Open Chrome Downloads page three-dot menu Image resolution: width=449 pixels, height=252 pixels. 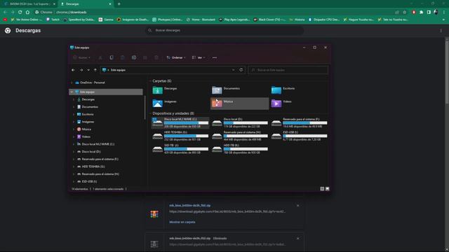click(x=441, y=31)
